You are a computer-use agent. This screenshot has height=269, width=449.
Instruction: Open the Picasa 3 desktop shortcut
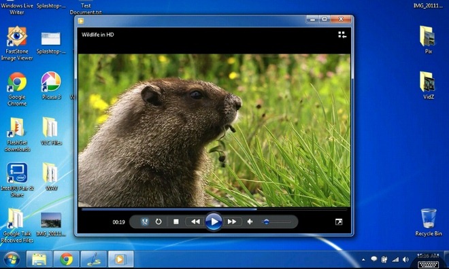pos(51,86)
